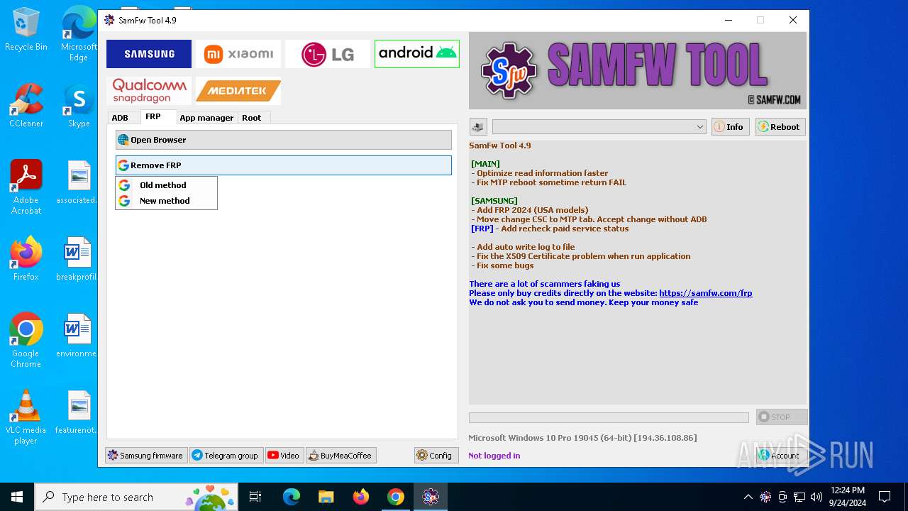Click the Info button
The height and width of the screenshot is (511, 908).
pos(730,127)
